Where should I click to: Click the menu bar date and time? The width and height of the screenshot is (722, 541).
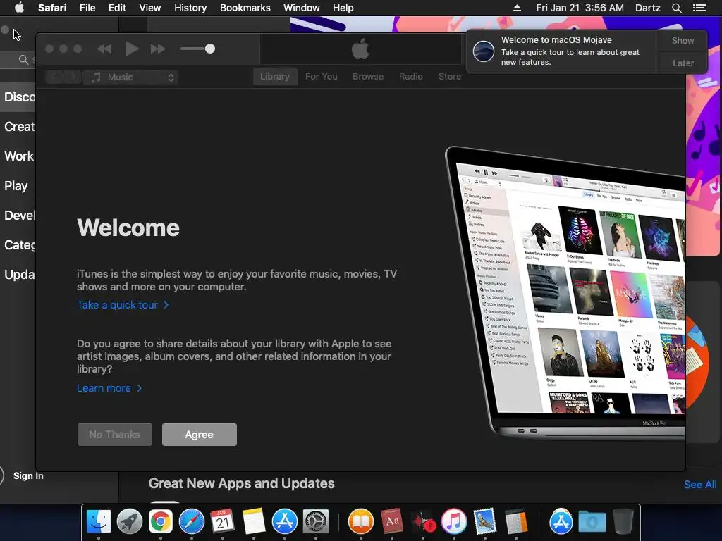(580, 8)
